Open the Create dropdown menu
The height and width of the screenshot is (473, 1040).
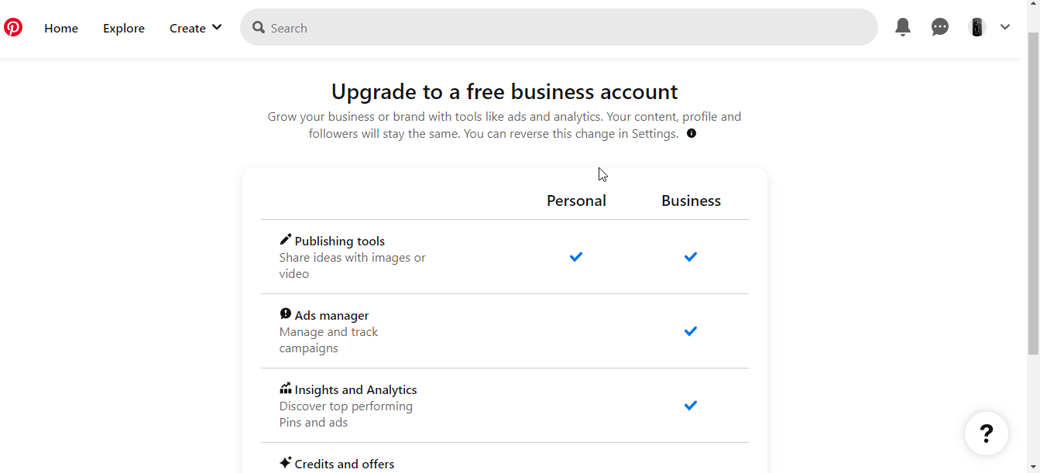coord(195,28)
